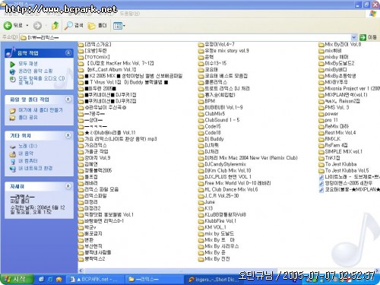Open the 노래 (D:) drive link

coord(28,146)
